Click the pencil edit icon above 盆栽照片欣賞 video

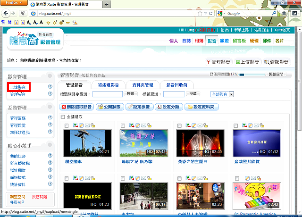point(250,125)
